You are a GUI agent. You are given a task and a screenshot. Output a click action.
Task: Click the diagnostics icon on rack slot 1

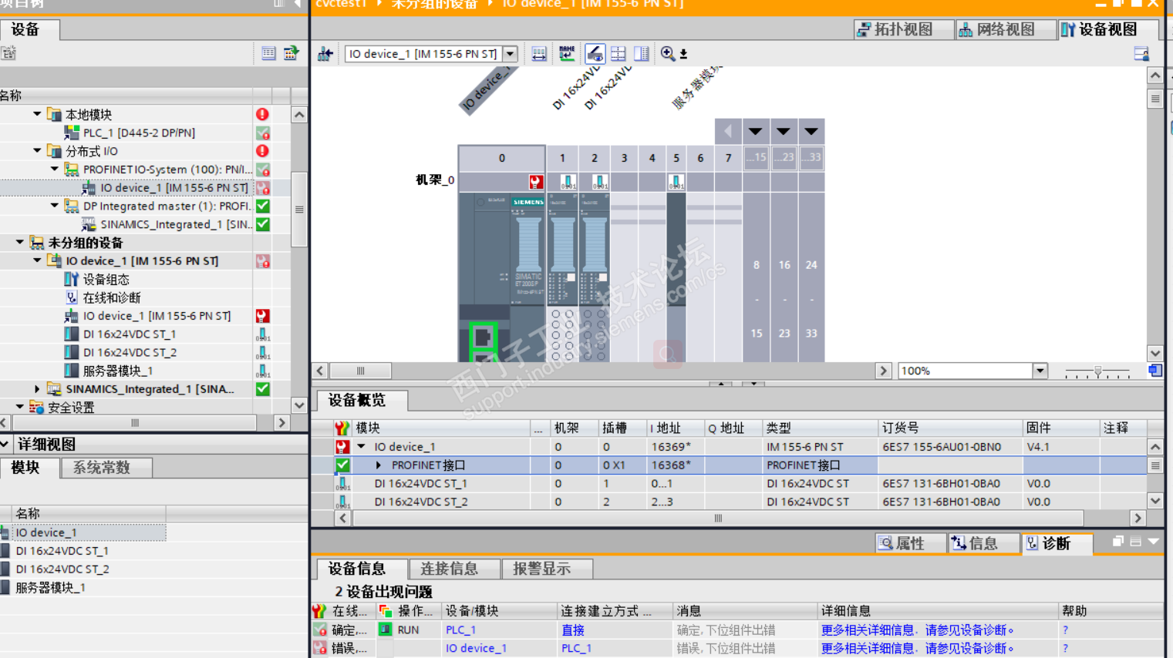click(x=568, y=182)
